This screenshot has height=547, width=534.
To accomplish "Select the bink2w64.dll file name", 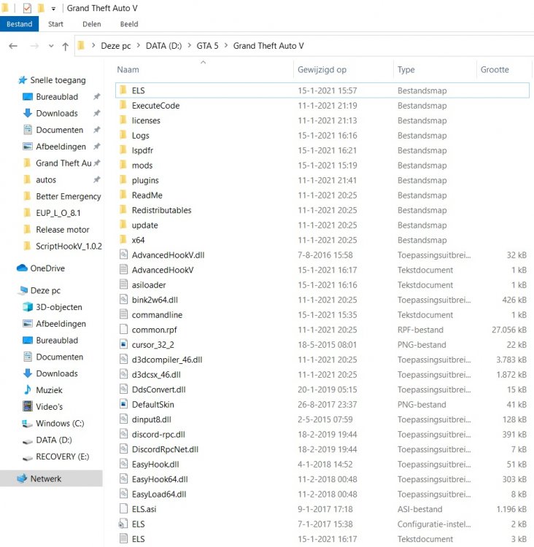I will (155, 300).
